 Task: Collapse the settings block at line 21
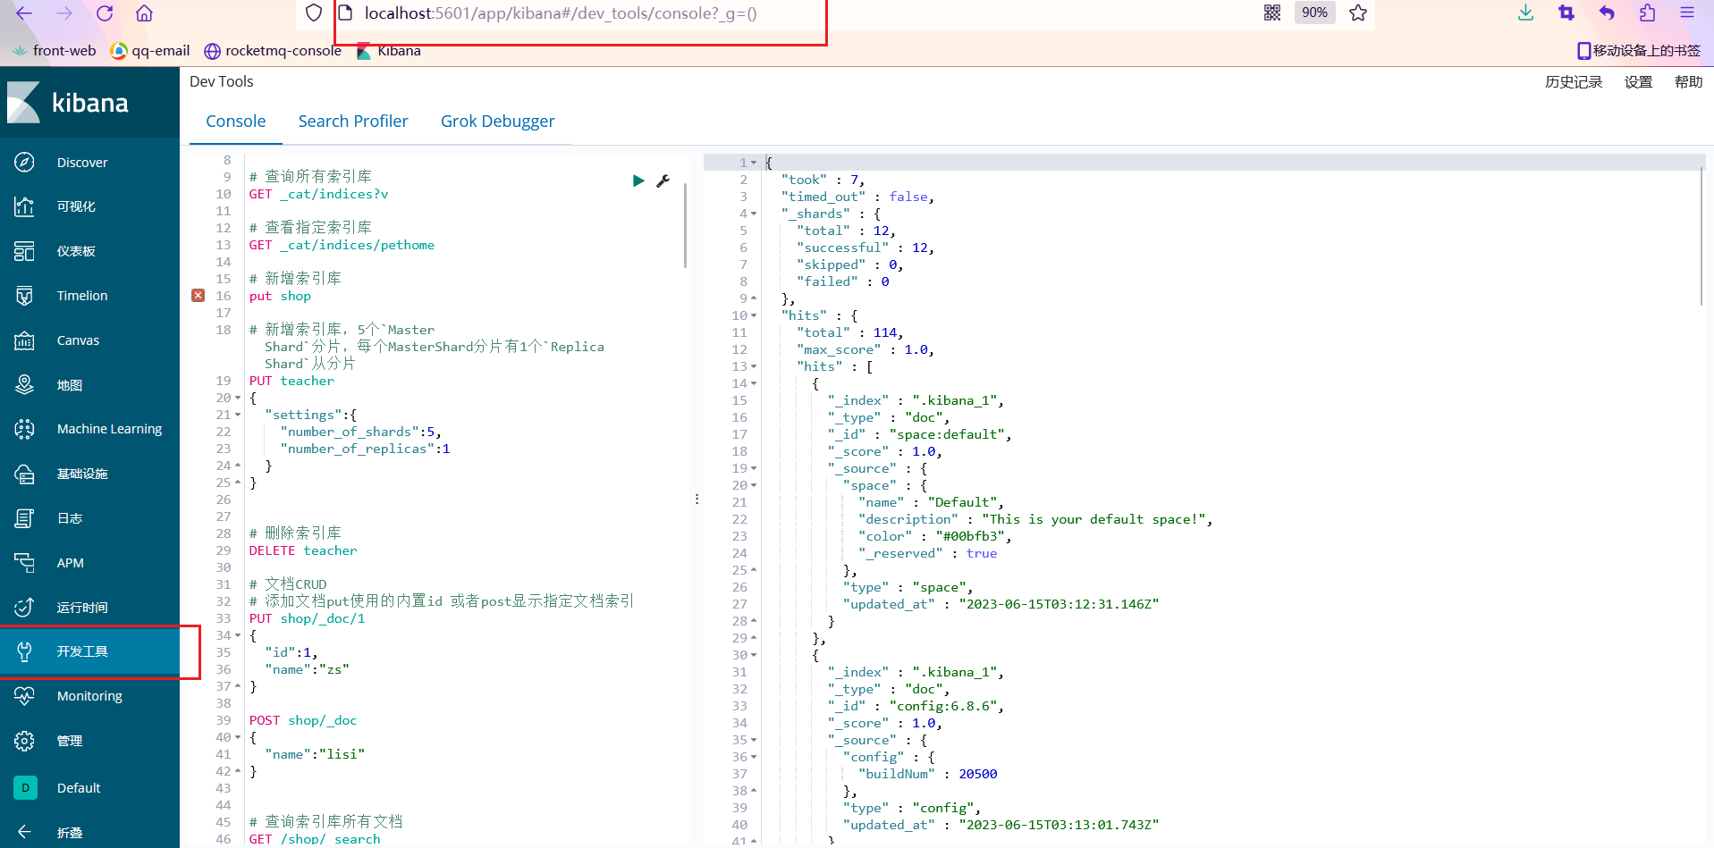(x=238, y=415)
